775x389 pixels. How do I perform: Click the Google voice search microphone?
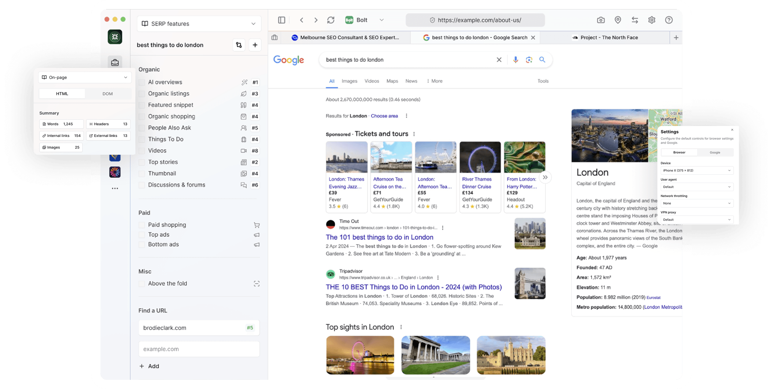click(515, 60)
